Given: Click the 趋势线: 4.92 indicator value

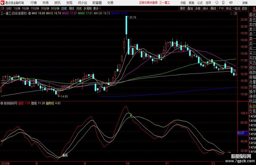Looking at the screenshot, I should click(53, 103).
